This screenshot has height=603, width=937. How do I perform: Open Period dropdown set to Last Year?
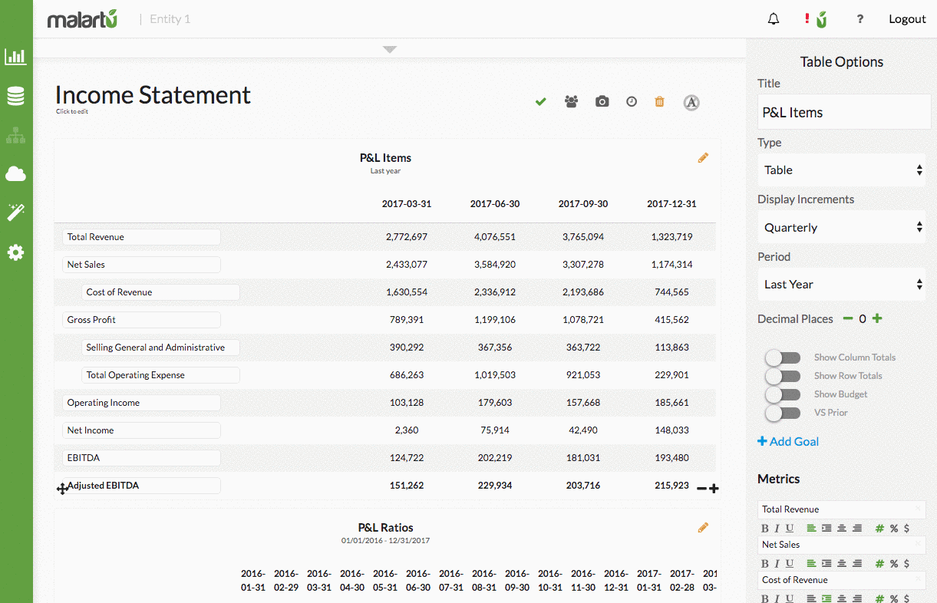842,285
